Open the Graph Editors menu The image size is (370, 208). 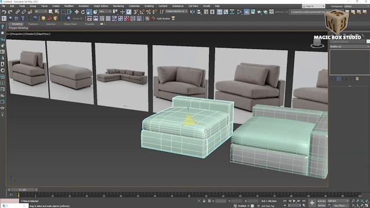[101, 6]
